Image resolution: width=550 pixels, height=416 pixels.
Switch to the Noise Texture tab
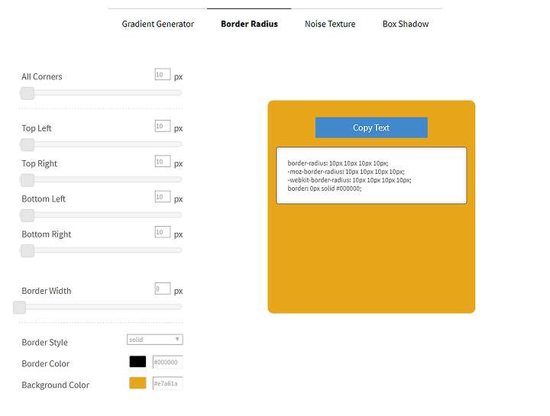(x=330, y=24)
